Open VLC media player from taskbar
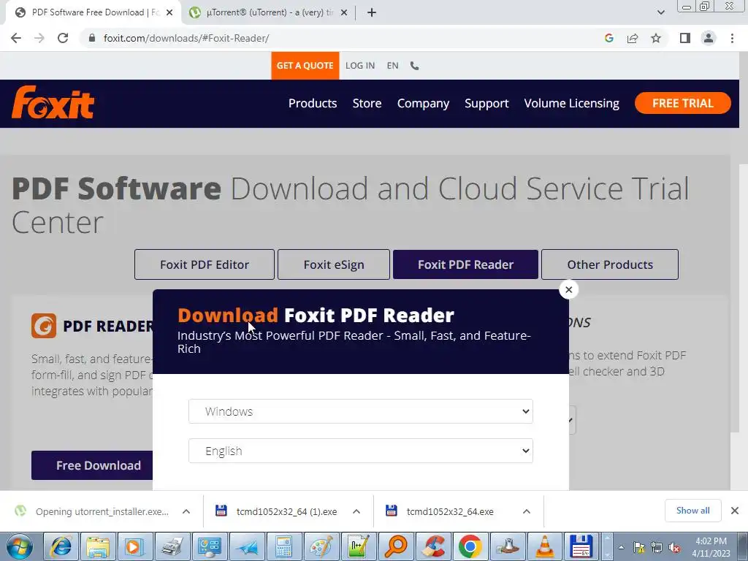The image size is (748, 561). [545, 546]
